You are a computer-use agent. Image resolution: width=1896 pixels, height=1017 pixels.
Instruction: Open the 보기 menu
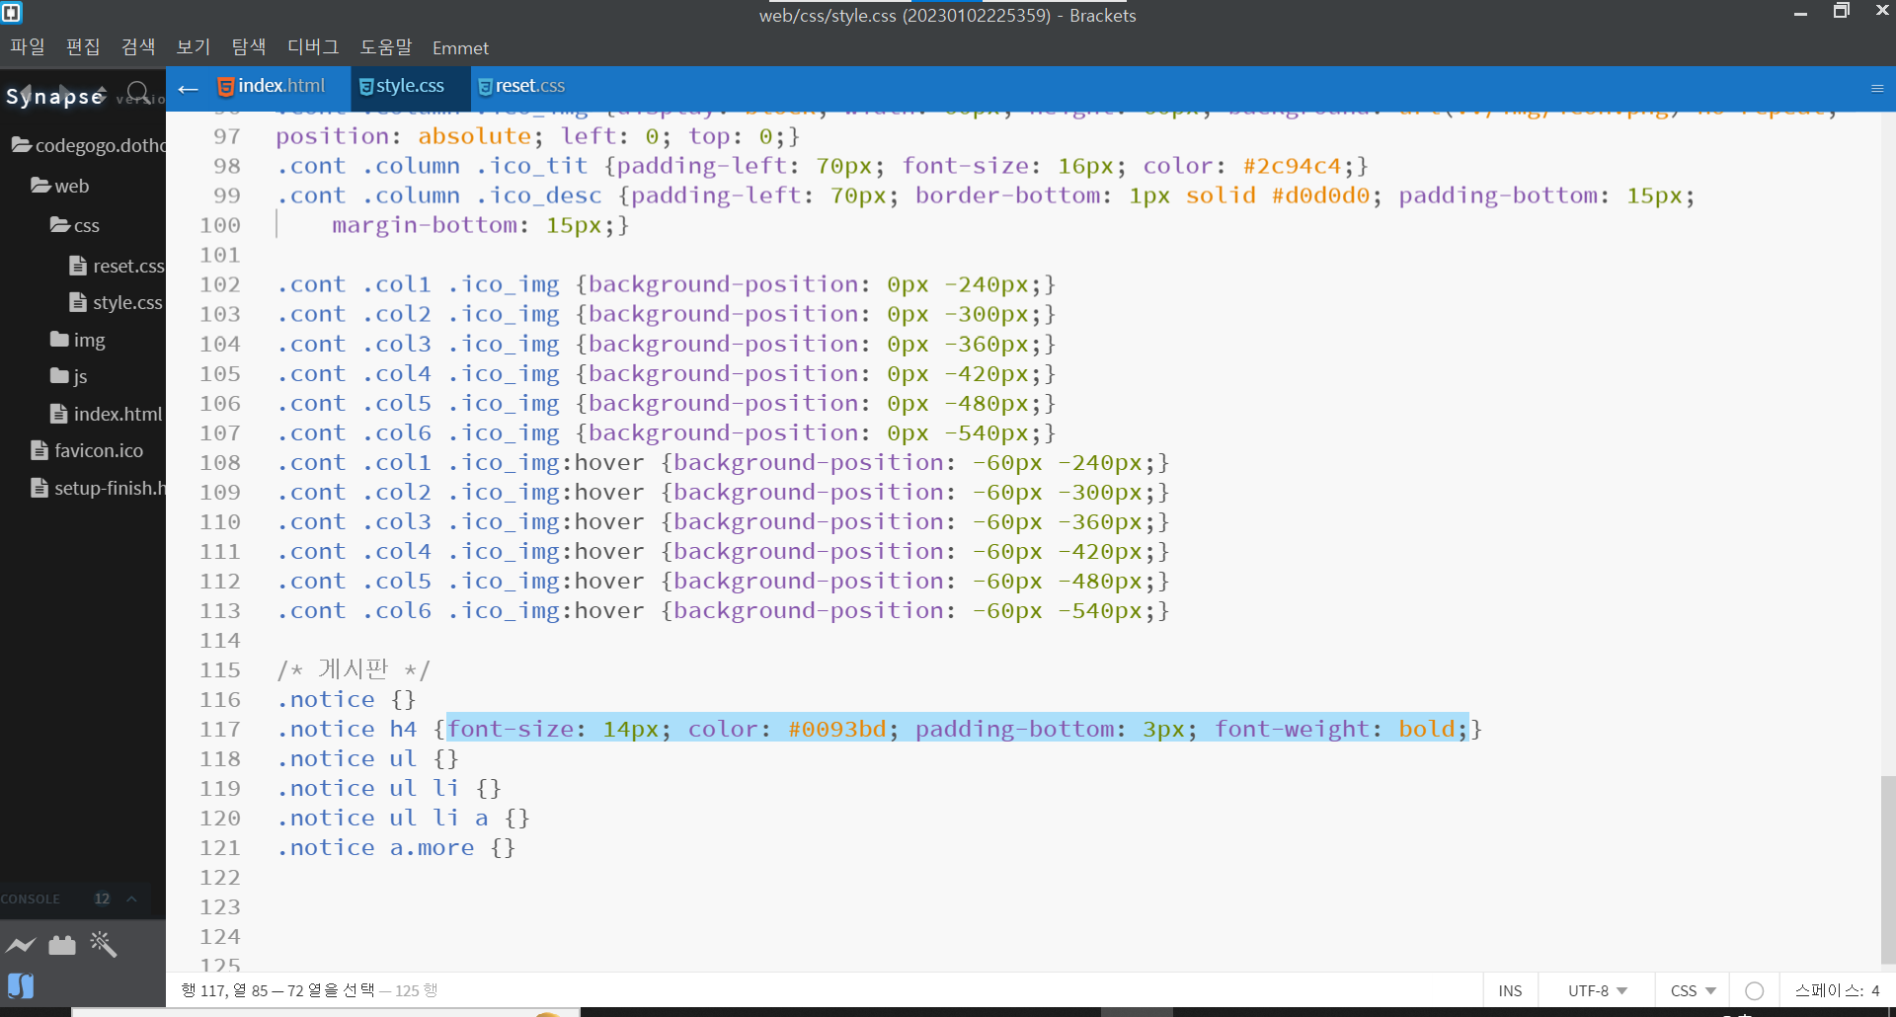(194, 46)
